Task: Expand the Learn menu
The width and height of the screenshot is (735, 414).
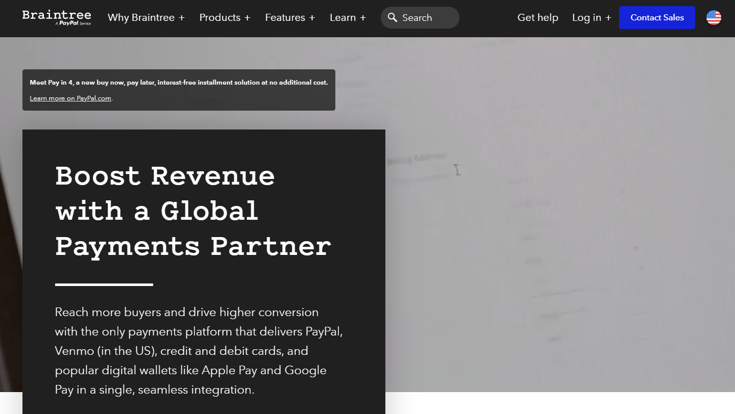Action: 348,18
